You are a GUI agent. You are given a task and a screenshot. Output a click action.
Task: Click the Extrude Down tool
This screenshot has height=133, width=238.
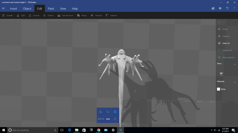[x=65, y=15]
